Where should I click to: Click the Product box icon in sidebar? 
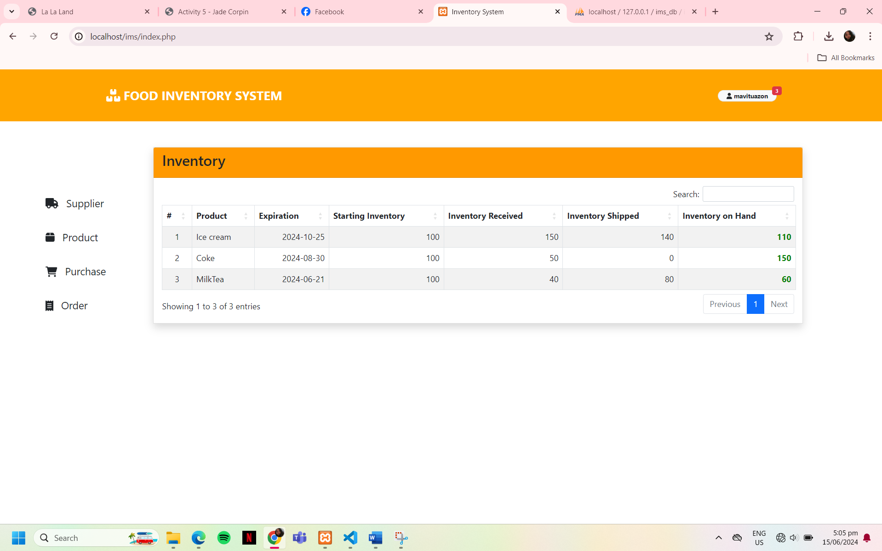tap(50, 237)
